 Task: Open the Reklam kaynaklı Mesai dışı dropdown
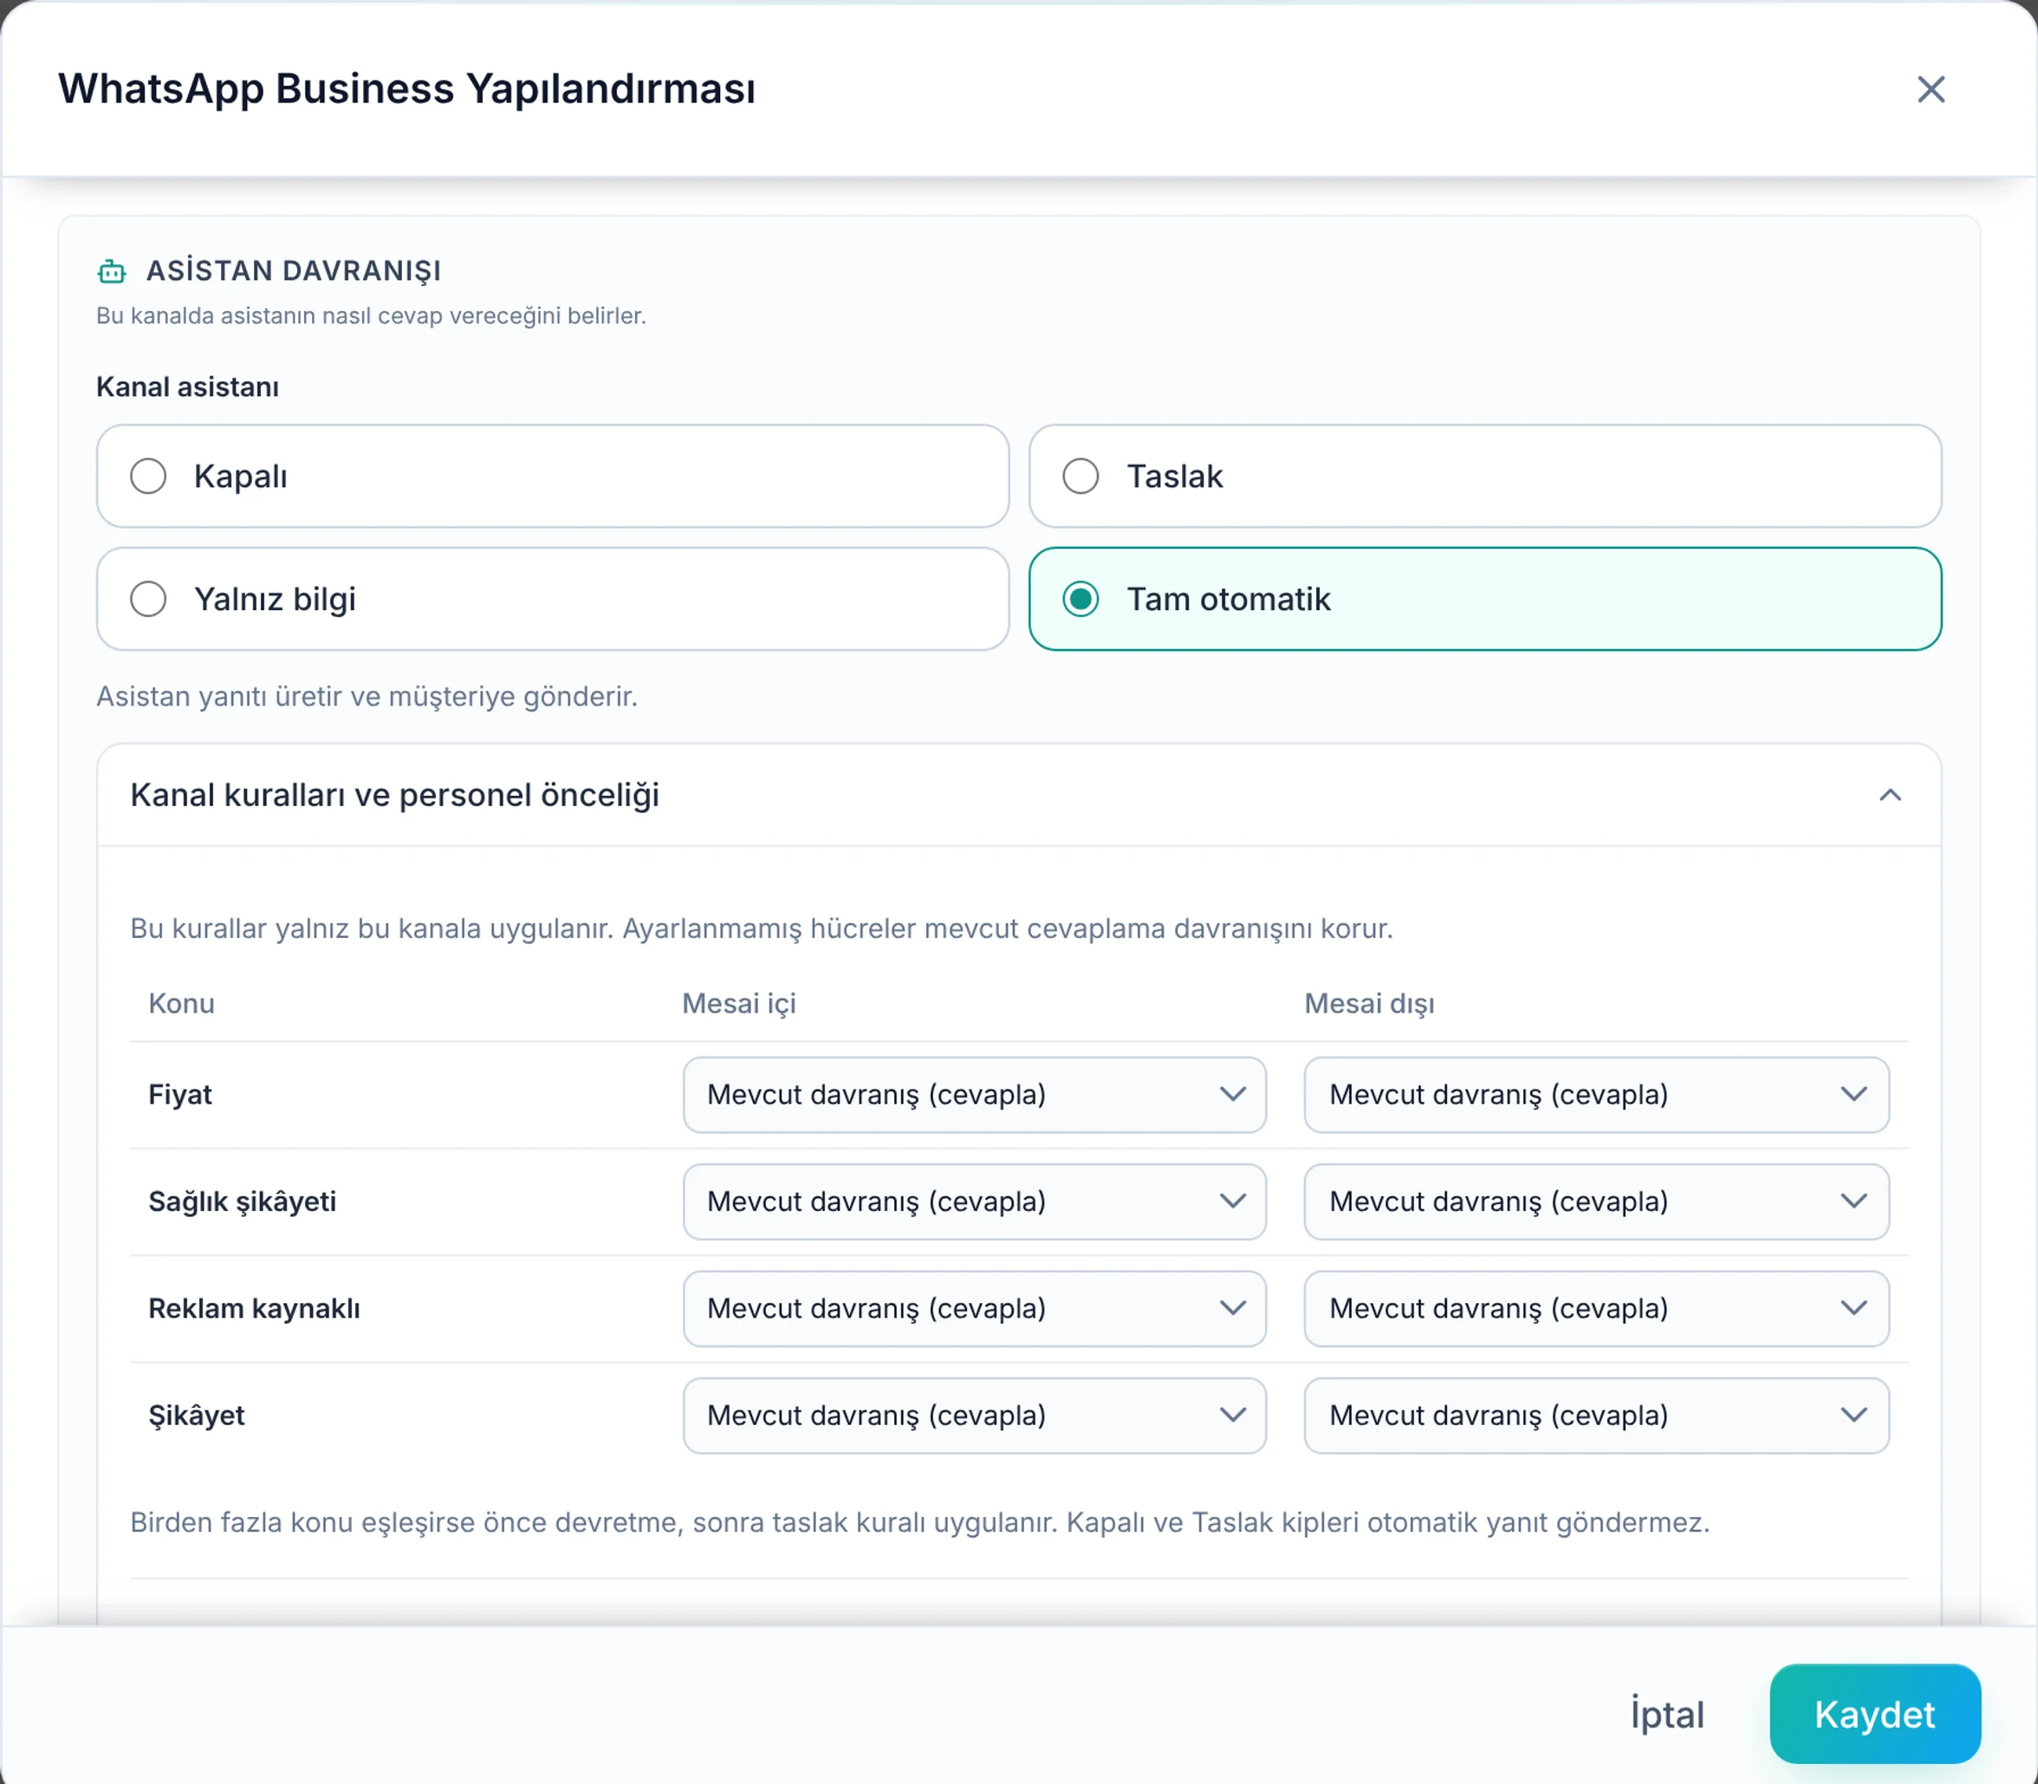pyautogui.click(x=1596, y=1308)
